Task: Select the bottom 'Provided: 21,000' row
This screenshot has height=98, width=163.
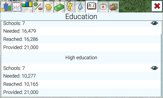Action: coord(81,92)
